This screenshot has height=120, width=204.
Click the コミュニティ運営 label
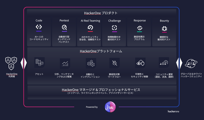click(164, 76)
